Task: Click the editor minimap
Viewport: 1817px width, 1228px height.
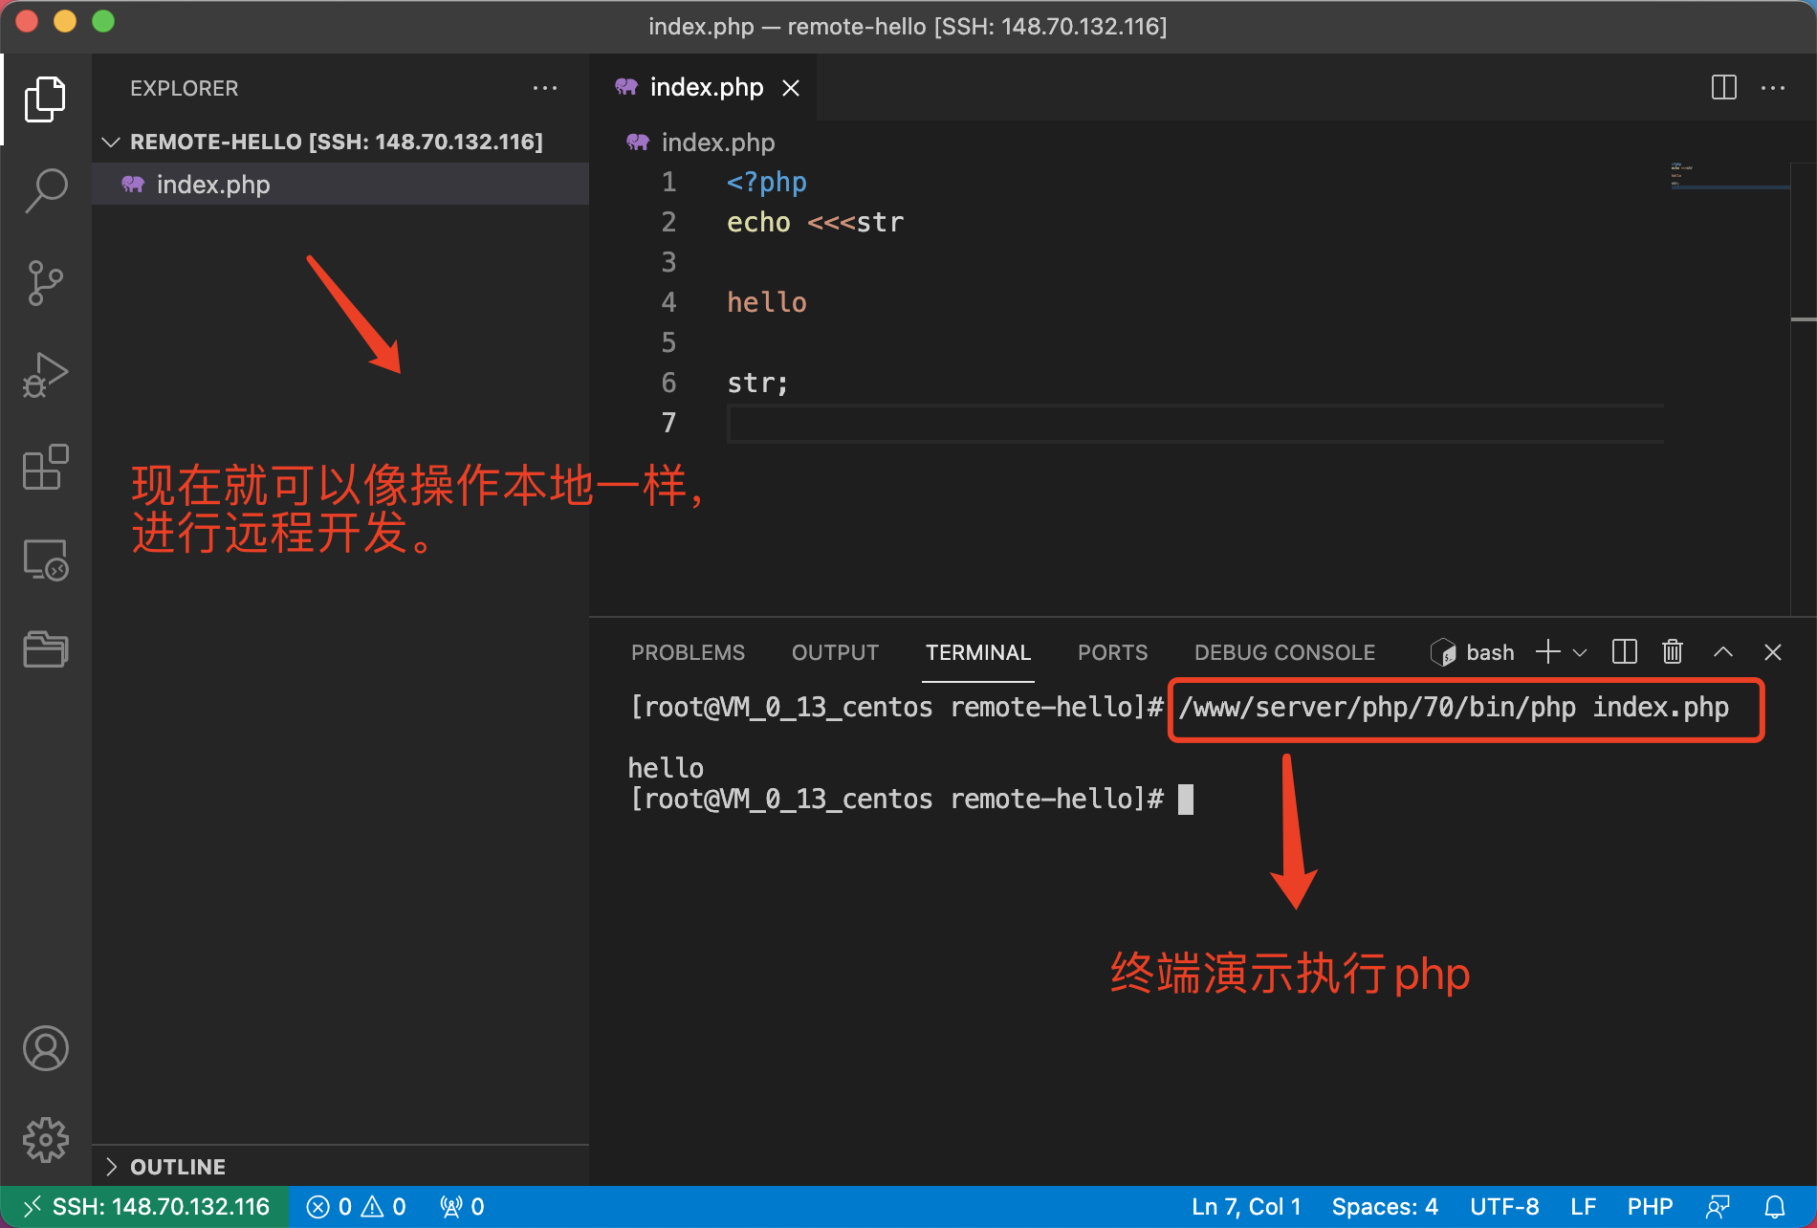Action: click(1729, 176)
